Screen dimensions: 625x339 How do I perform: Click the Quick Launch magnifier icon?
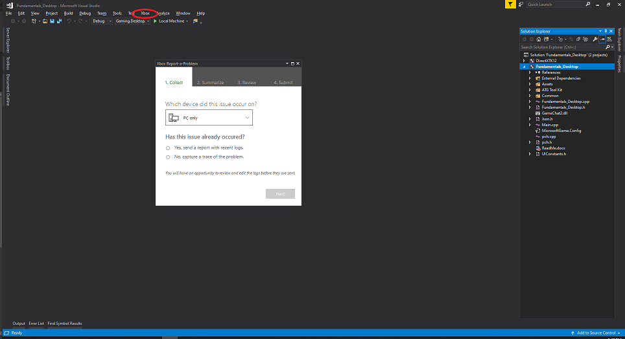coord(587,5)
